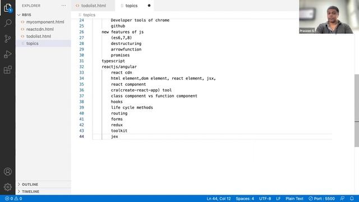Open the Manage gear icon
The image size is (359, 202).
click(x=8, y=187)
